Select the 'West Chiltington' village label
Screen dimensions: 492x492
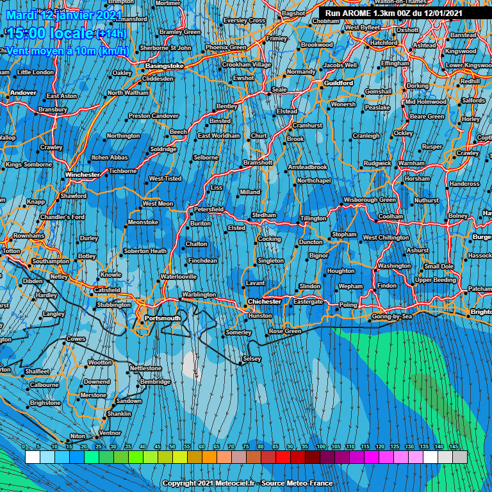click(386, 238)
